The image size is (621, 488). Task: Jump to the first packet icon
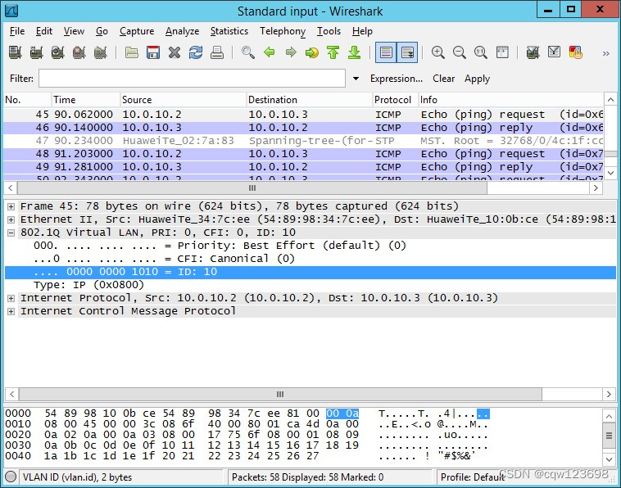click(x=333, y=52)
